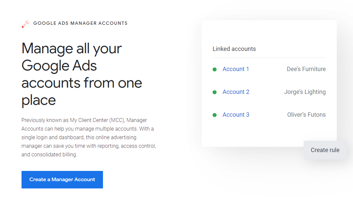Click the red wrench icon beside the header
Viewport: 353px width, 201px height.
[x=25, y=24]
